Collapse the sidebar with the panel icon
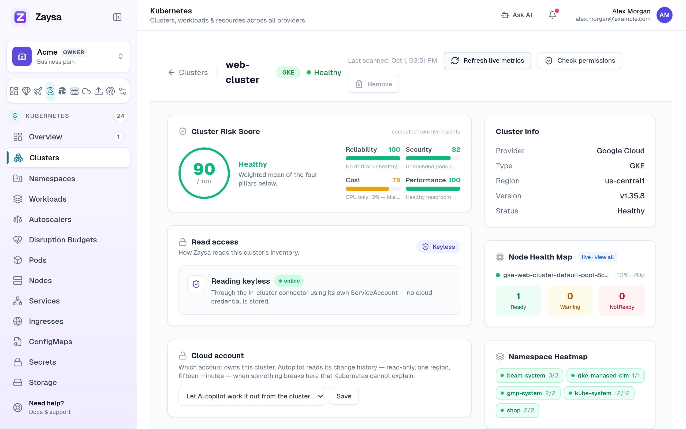The image size is (686, 429). tap(117, 17)
